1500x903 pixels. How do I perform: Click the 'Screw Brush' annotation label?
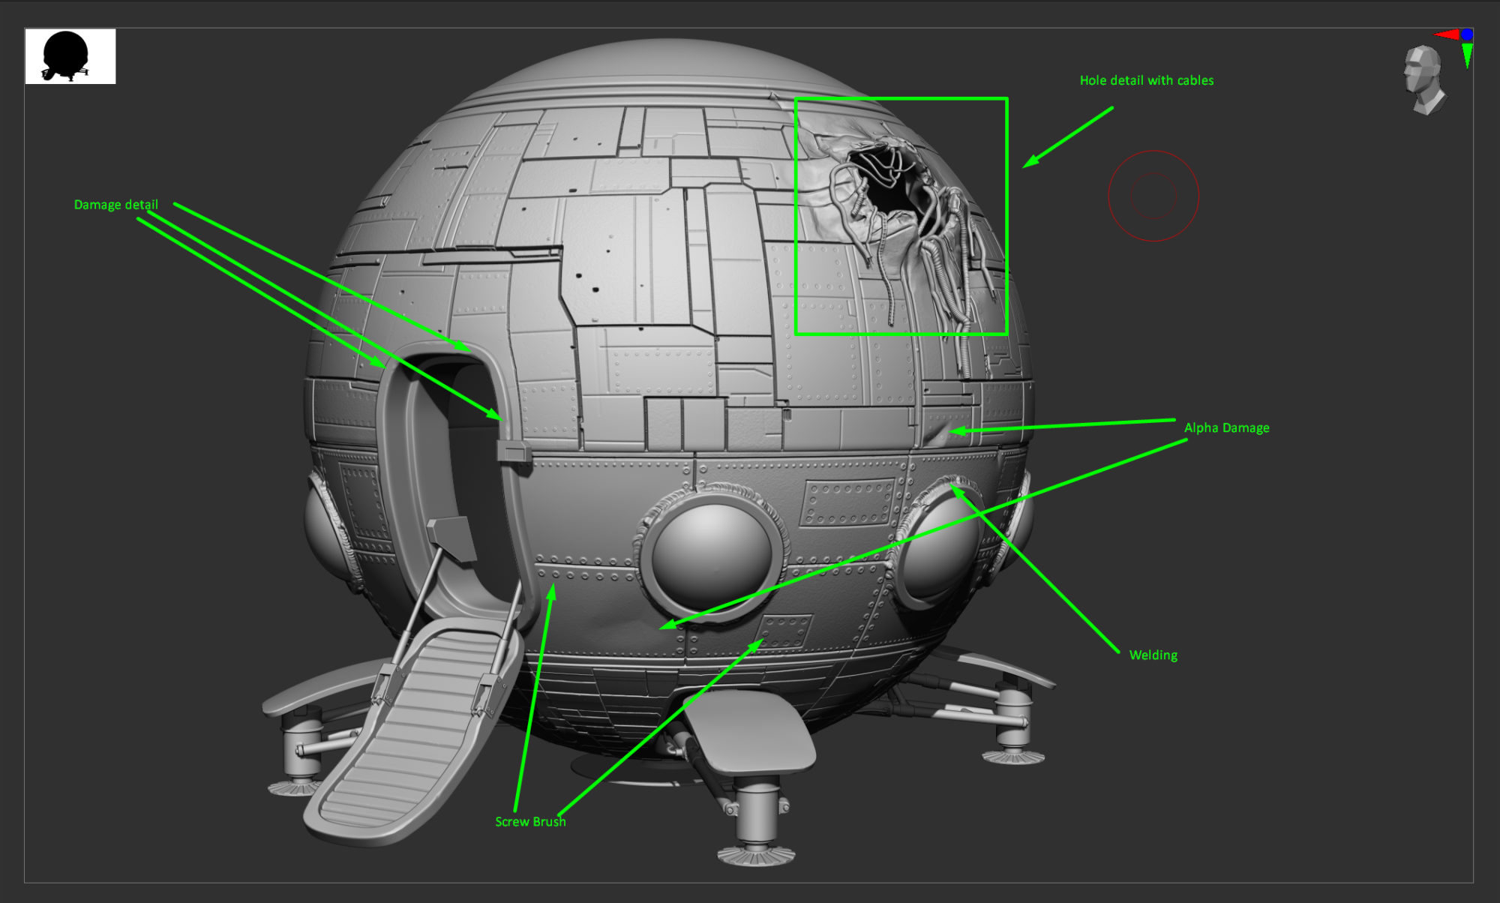pos(530,821)
